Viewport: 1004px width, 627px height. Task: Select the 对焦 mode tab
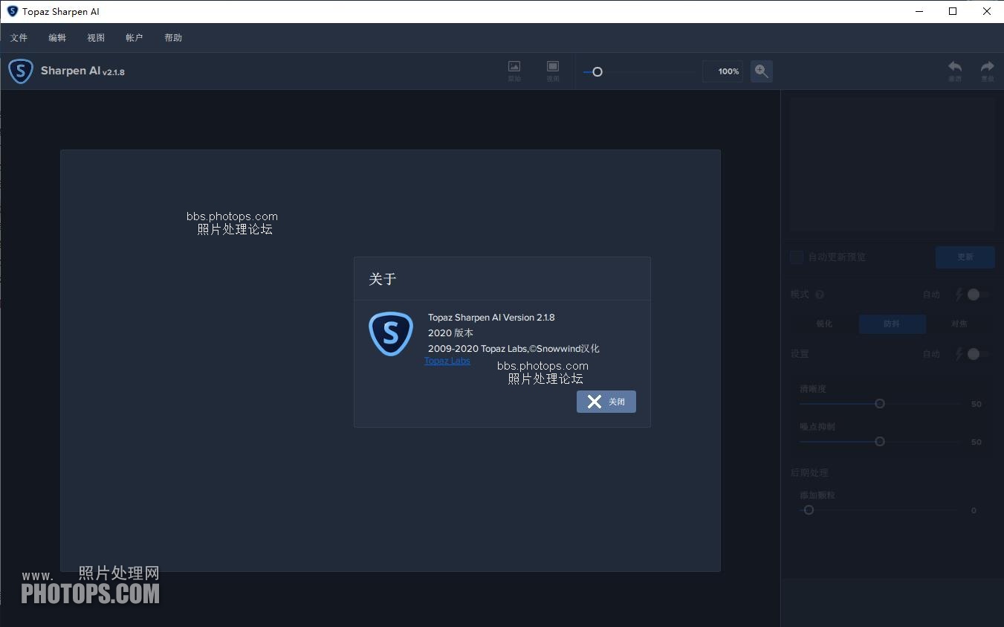[959, 324]
